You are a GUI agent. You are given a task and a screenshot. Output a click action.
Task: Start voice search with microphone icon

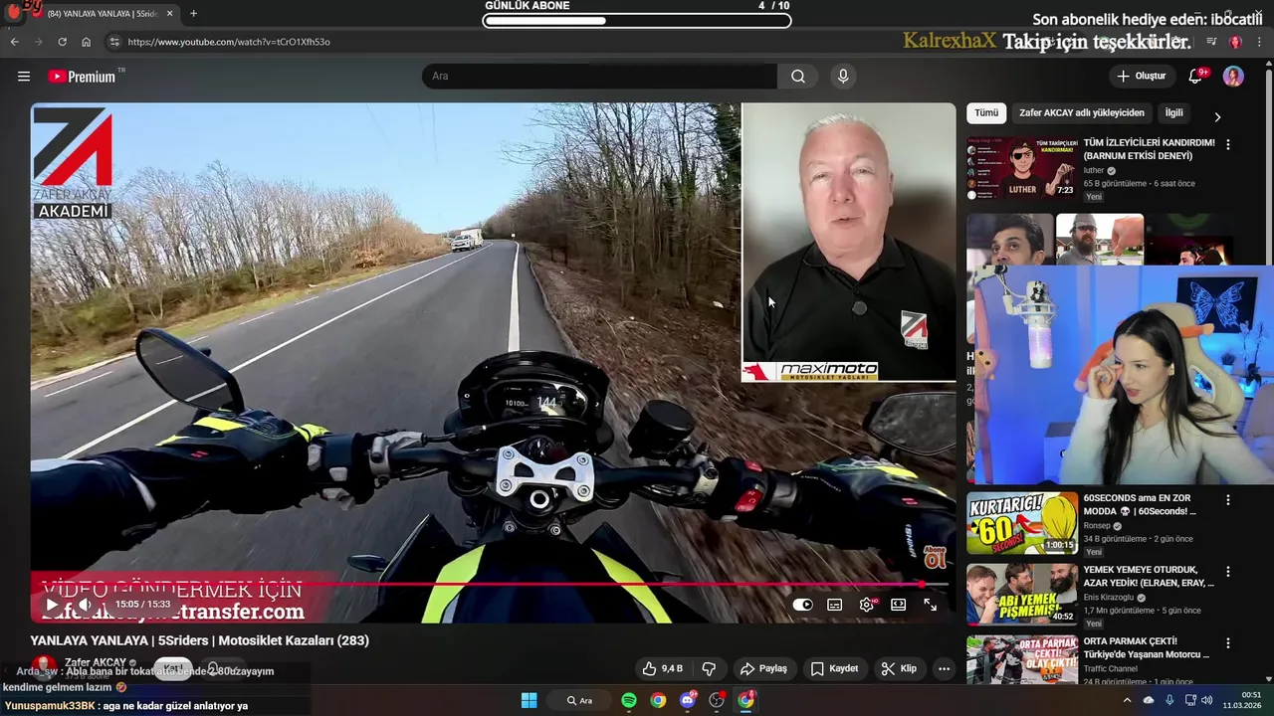point(843,77)
